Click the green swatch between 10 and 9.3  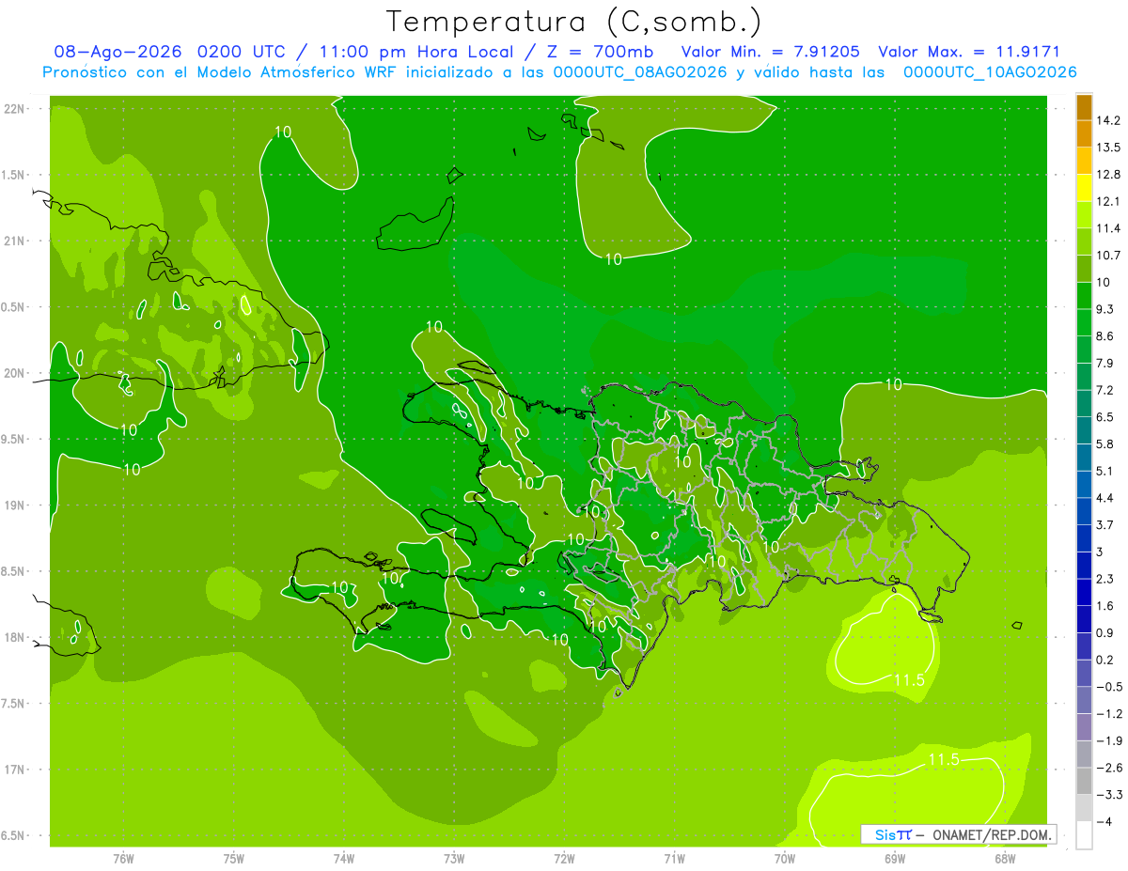point(1084,296)
